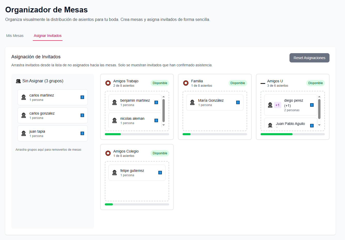Click scroll up arrow in Amigos U list
Screen dimensions: 345x240
pyautogui.click(x=319, y=97)
